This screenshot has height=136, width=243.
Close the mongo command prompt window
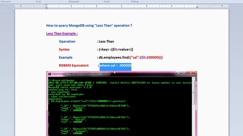pos(191,73)
